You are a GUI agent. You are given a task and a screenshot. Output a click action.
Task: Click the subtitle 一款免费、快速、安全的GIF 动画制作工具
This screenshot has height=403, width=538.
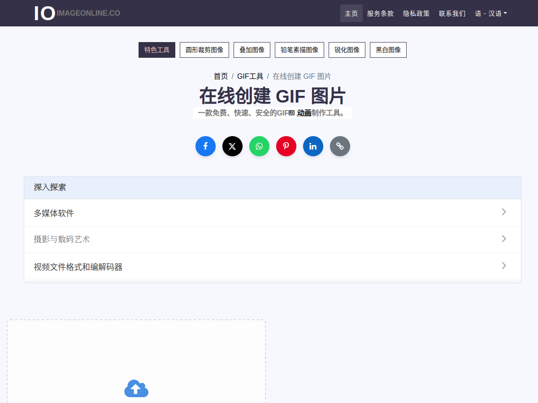tap(272, 113)
